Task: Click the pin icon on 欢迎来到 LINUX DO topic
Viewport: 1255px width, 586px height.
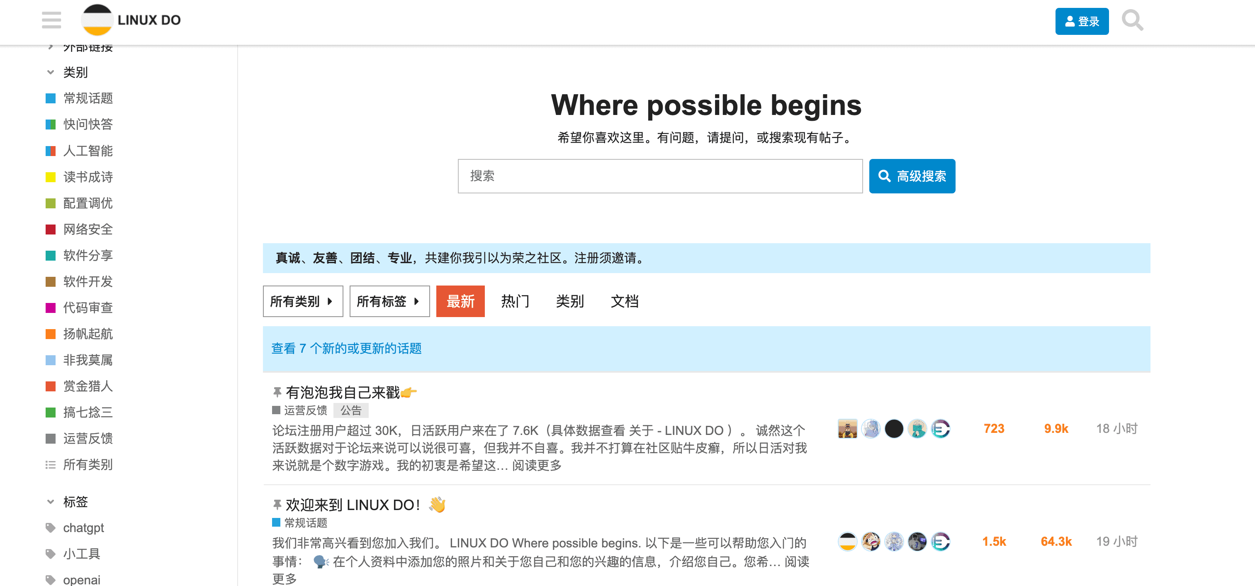Action: 277,504
